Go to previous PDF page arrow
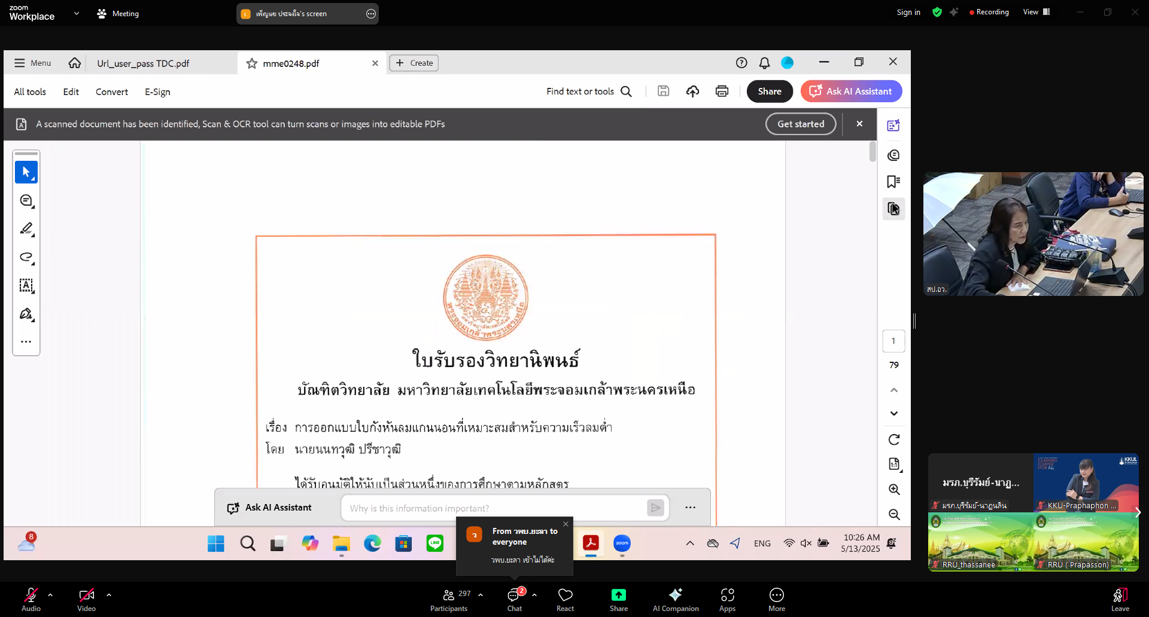The width and height of the screenshot is (1149, 617). coord(894,390)
